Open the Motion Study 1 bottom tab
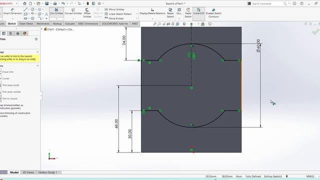320x180 pixels. point(48,172)
